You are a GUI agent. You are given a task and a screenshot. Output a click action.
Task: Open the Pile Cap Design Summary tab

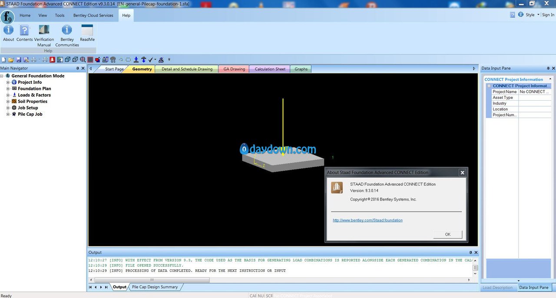coord(155,287)
